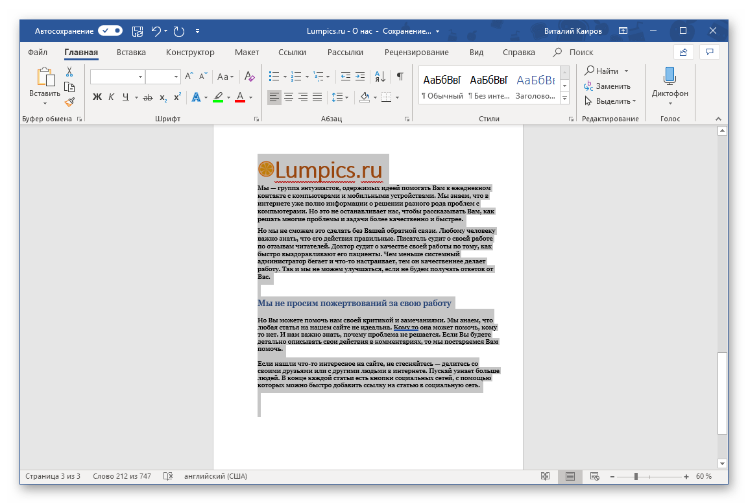The width and height of the screenshot is (748, 504).
Task: Switch to the Рецензирование tab
Action: tap(416, 53)
